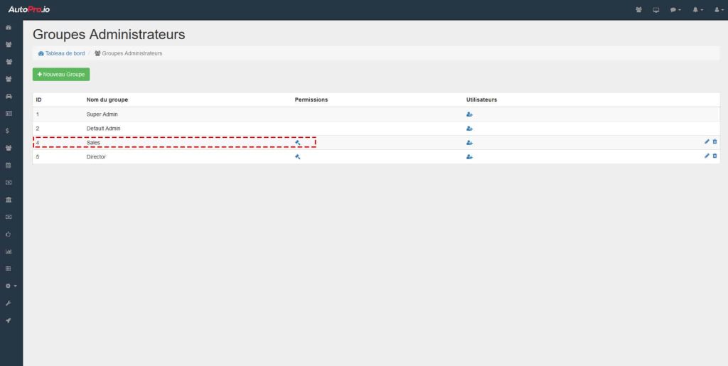Screen dimensions: 728x366
Task: Select the bank building sidebar icon
Action: tap(9, 200)
